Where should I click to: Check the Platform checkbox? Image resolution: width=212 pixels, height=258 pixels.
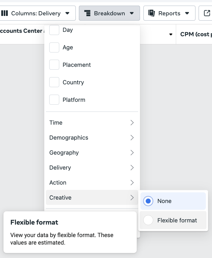[54, 100]
